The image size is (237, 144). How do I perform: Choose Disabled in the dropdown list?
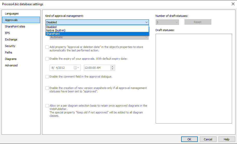(x=97, y=27)
